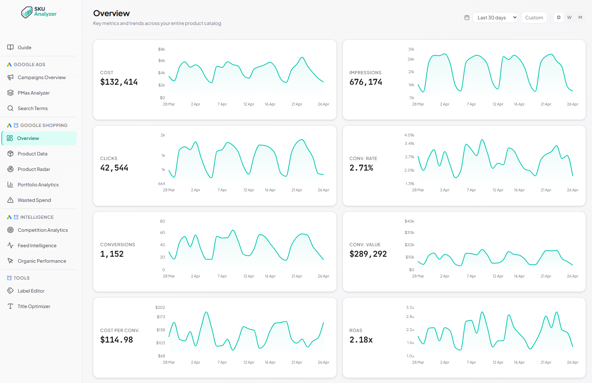Viewport: 592px width, 383px height.
Task: Enable Monthly view using M toggle
Action: (x=580, y=17)
